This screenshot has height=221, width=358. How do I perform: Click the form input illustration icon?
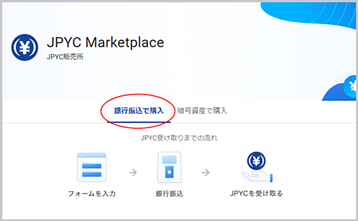point(92,167)
